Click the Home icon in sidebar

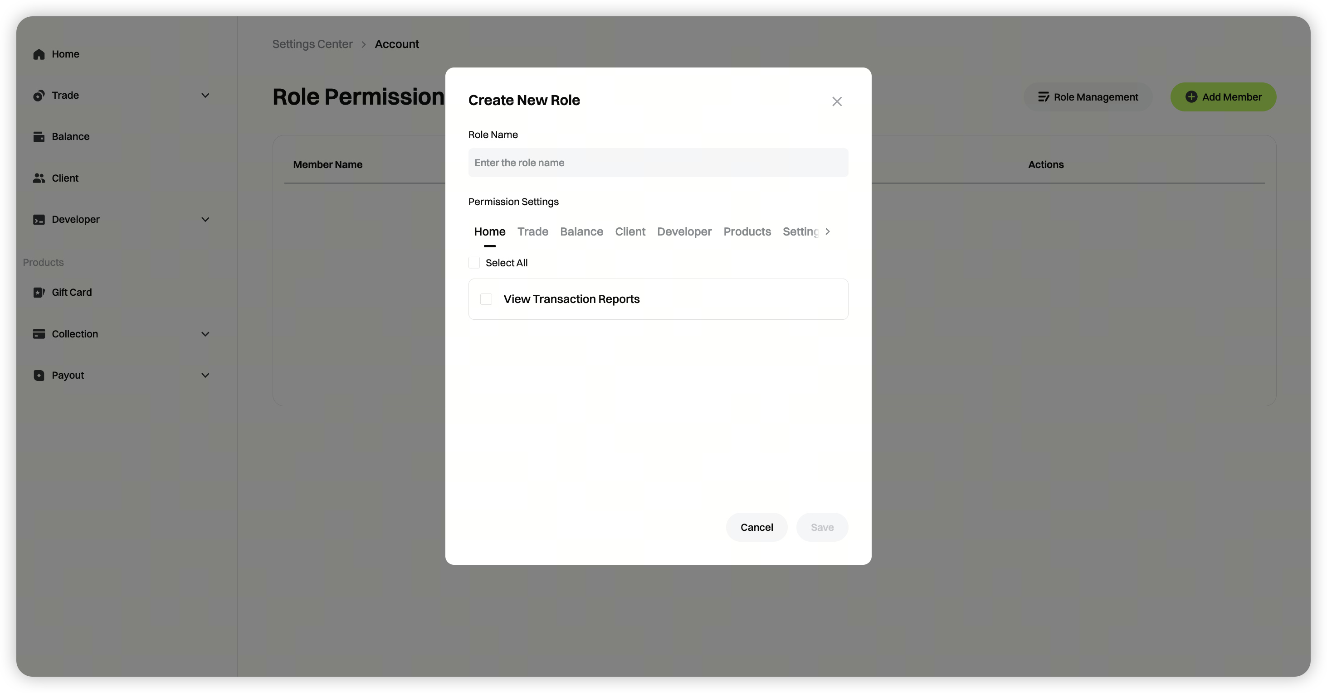(x=39, y=54)
